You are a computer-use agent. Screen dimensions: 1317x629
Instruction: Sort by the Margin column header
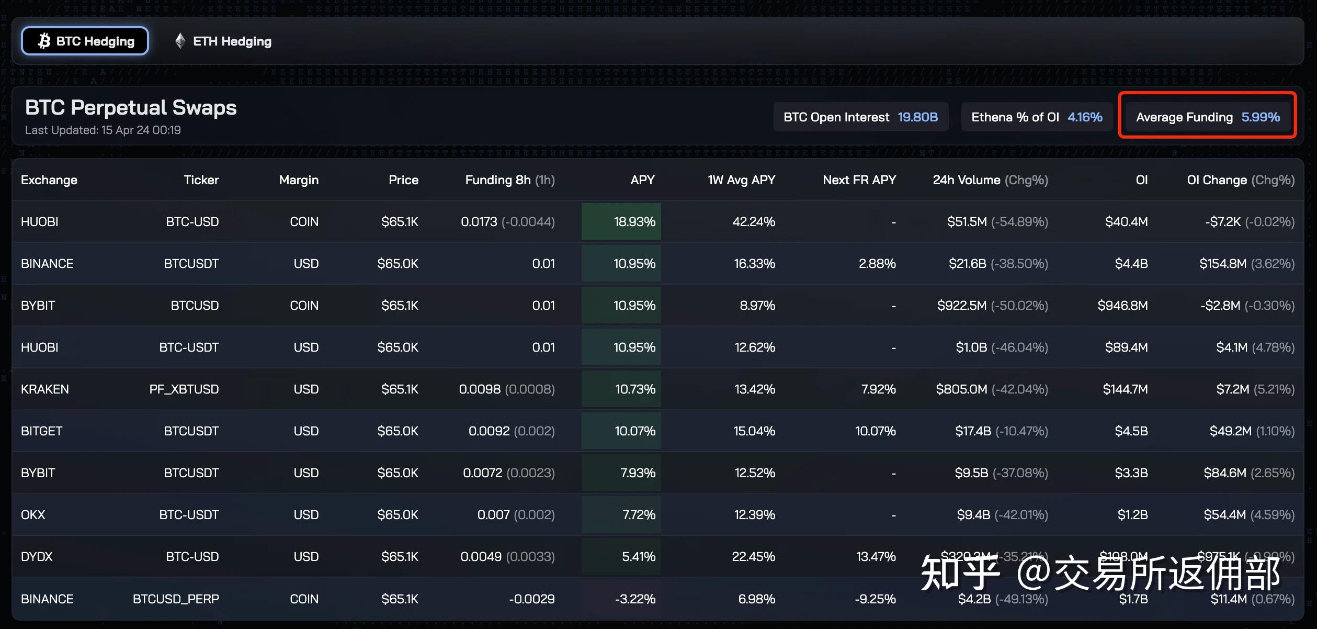point(299,180)
